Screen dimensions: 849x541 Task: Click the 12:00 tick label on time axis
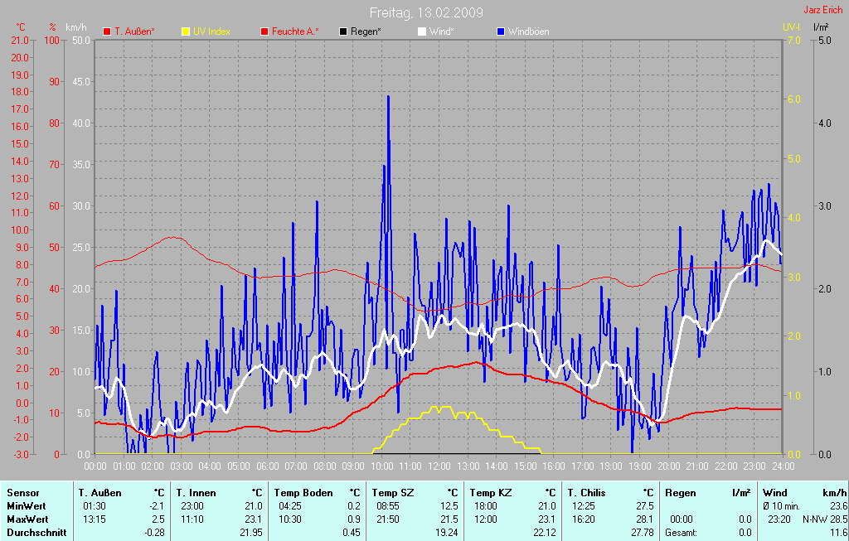pyautogui.click(x=439, y=466)
